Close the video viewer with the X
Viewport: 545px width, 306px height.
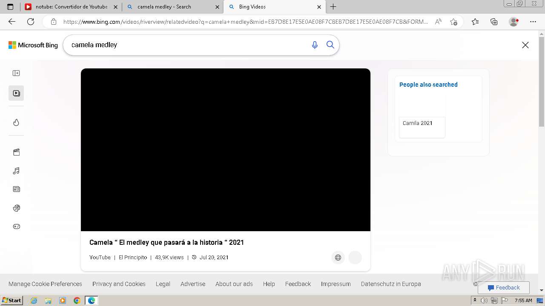point(525,45)
